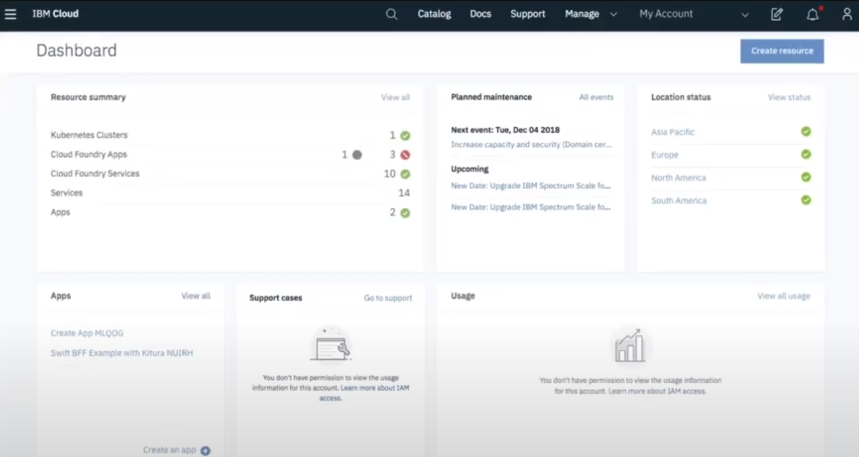Image resolution: width=859 pixels, height=457 pixels.
Task: Select the Asia Pacific location
Action: tap(673, 132)
